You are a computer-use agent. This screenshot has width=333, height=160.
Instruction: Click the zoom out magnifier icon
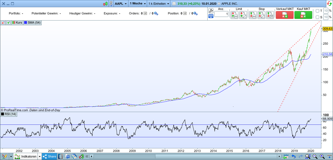[315, 156]
